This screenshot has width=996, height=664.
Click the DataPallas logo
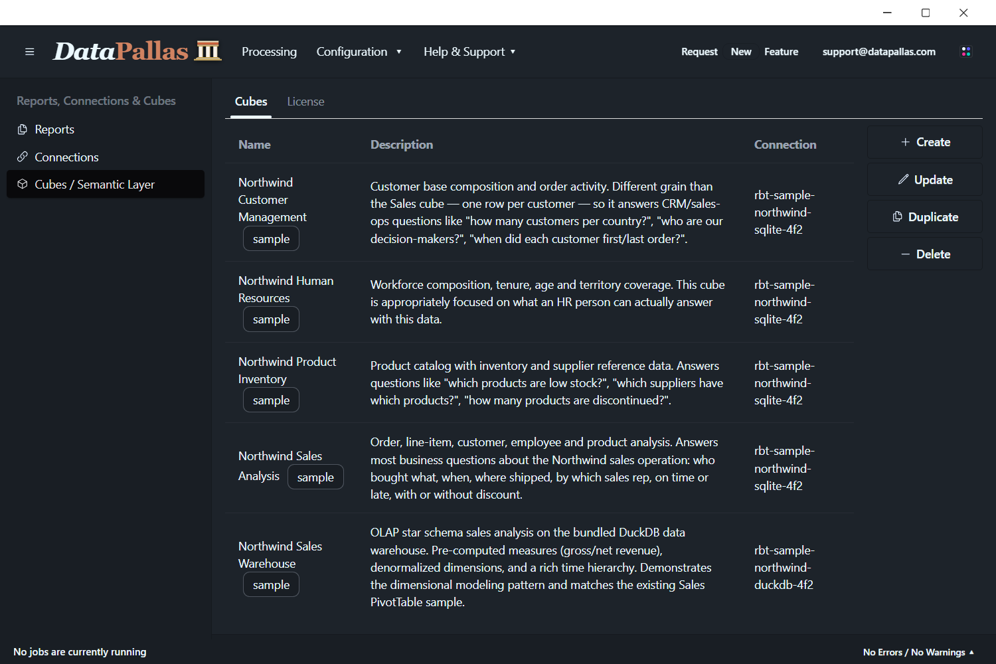[137, 51]
